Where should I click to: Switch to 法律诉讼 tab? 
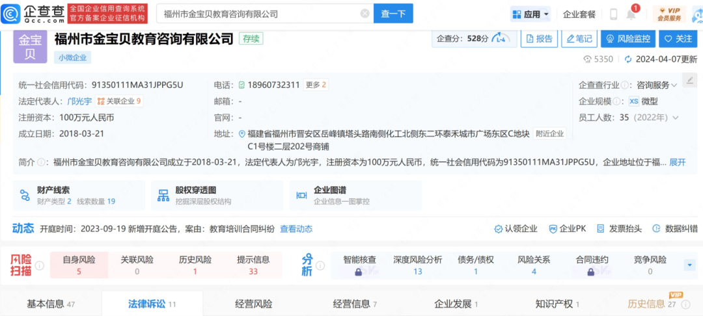(152, 304)
